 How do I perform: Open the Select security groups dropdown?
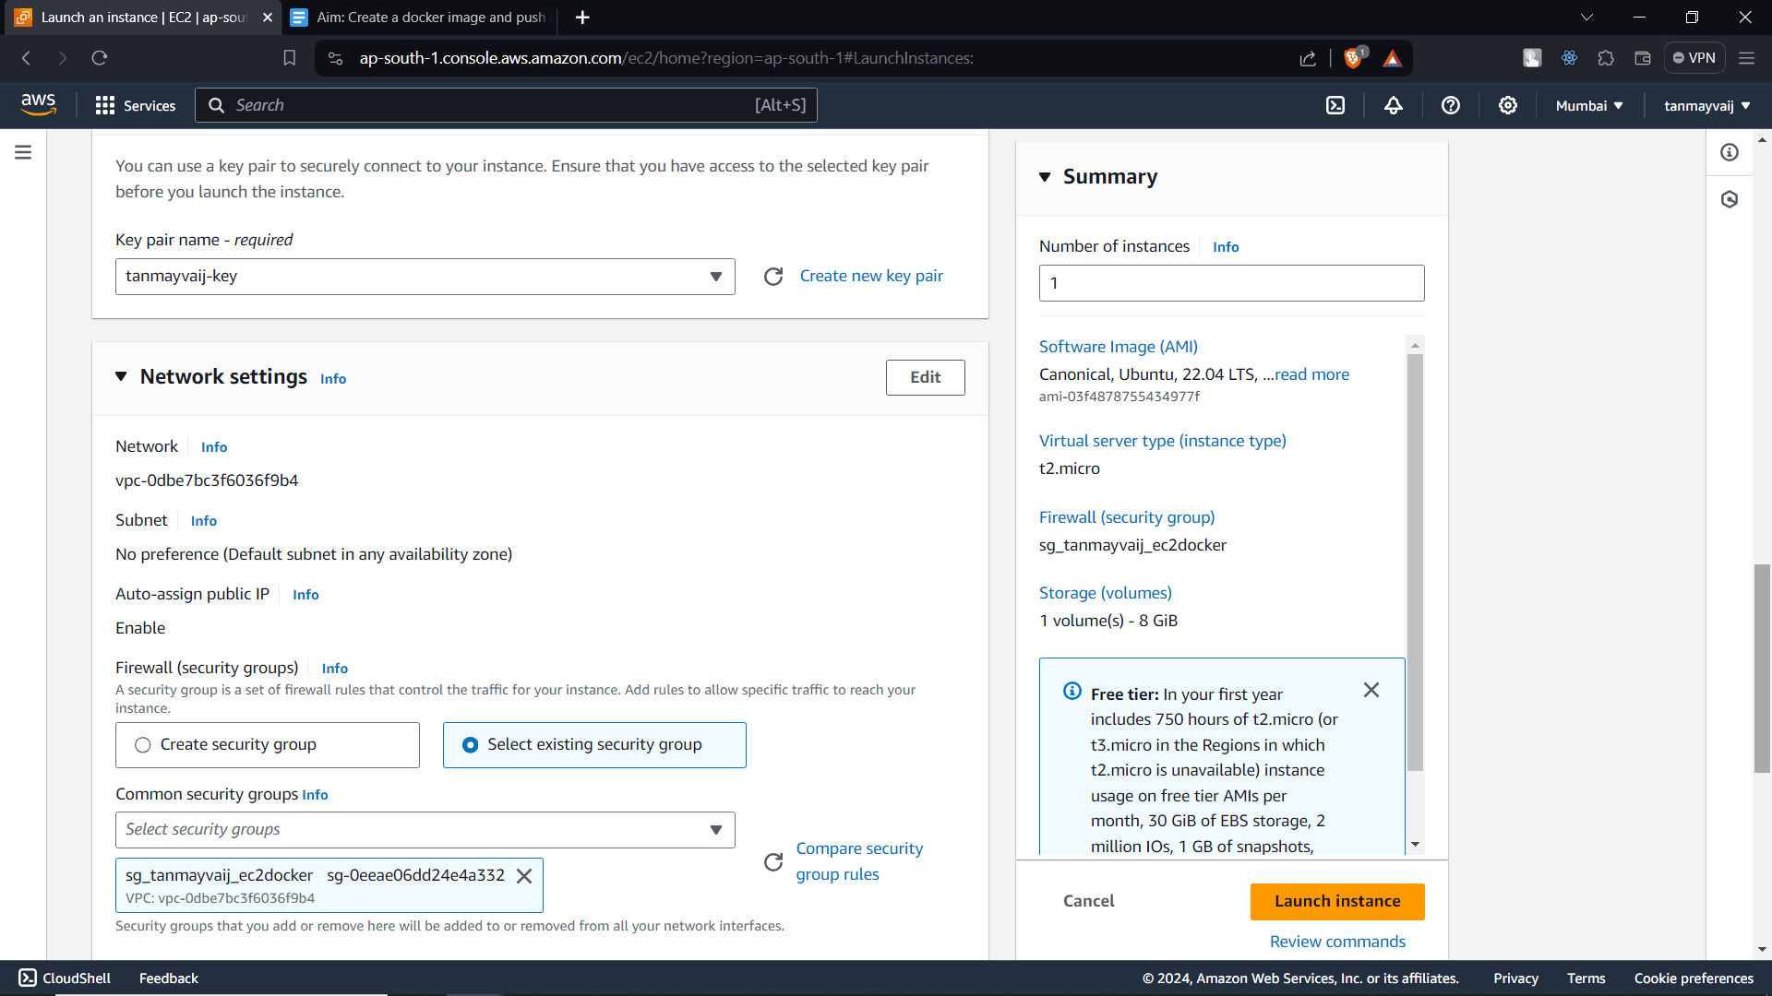[425, 829]
